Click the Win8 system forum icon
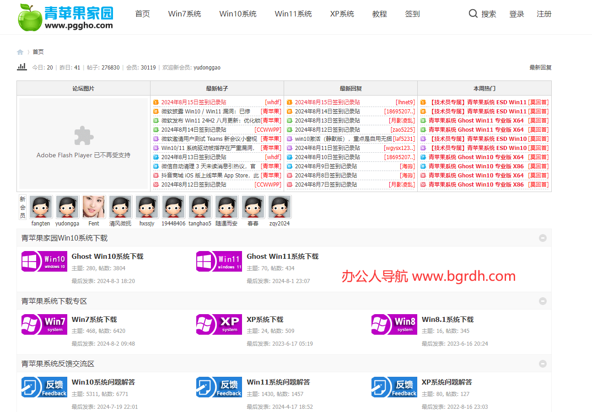This screenshot has width=592, height=412. point(394,324)
